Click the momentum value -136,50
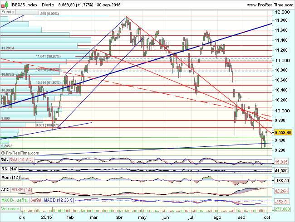 [x=282, y=180]
